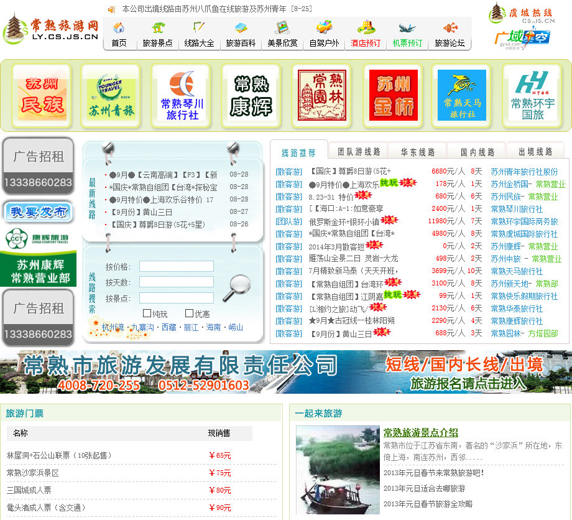
Task: Open the 苏州民族 agency tile
Action: (x=42, y=96)
